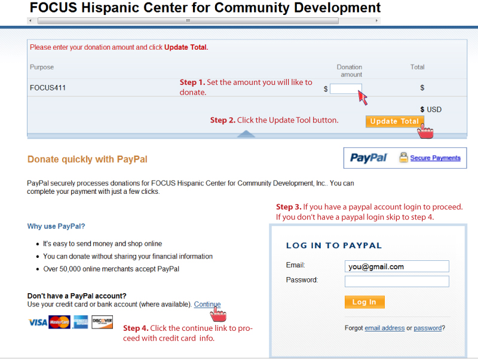Click the scrollbar left arrow
Screen dimensions: 478x359
pos(30,20)
